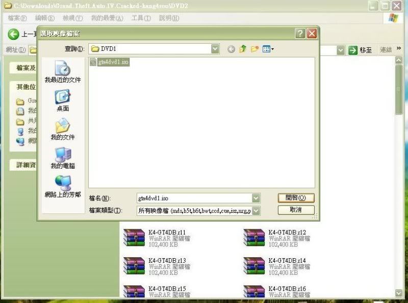Go up one folder level icon
Screen dimensions: 408x303
(243, 49)
